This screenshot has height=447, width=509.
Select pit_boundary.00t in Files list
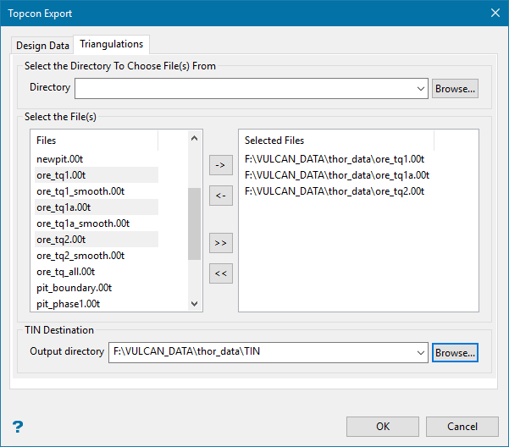click(x=74, y=288)
